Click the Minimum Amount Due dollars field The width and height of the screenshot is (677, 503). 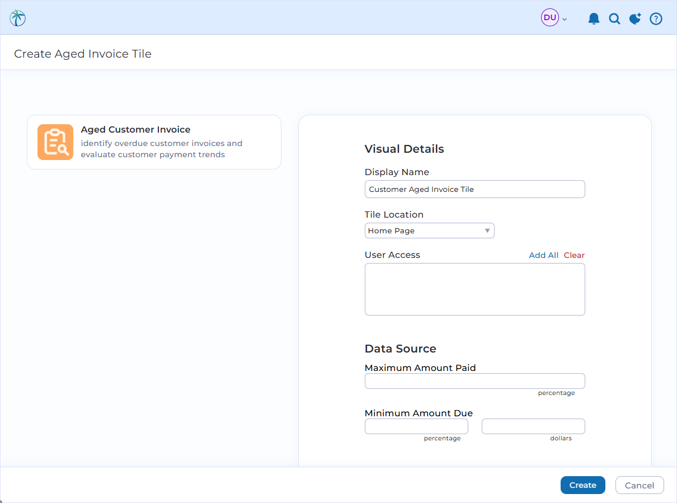(x=533, y=426)
